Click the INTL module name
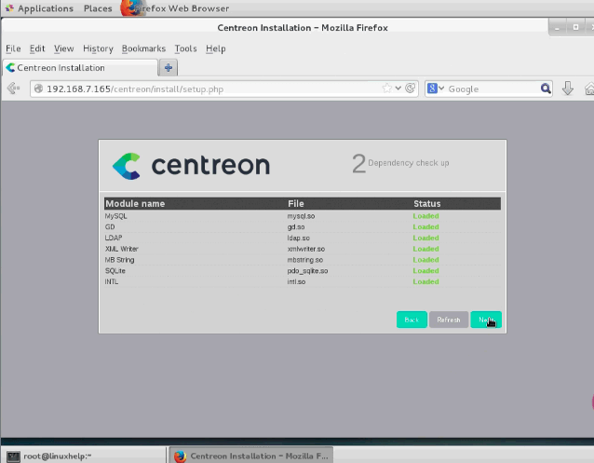594x463 pixels. pyautogui.click(x=112, y=281)
